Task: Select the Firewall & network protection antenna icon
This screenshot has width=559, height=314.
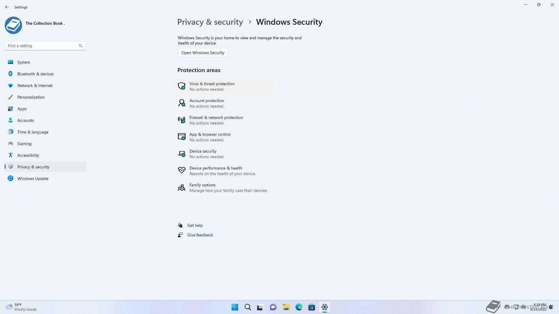Action: coord(181,120)
